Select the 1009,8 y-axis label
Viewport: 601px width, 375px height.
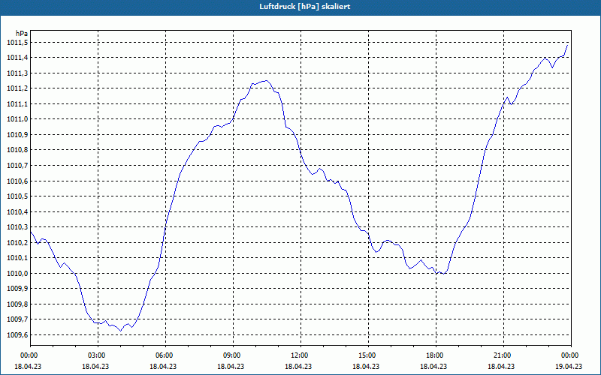pyautogui.click(x=17, y=304)
